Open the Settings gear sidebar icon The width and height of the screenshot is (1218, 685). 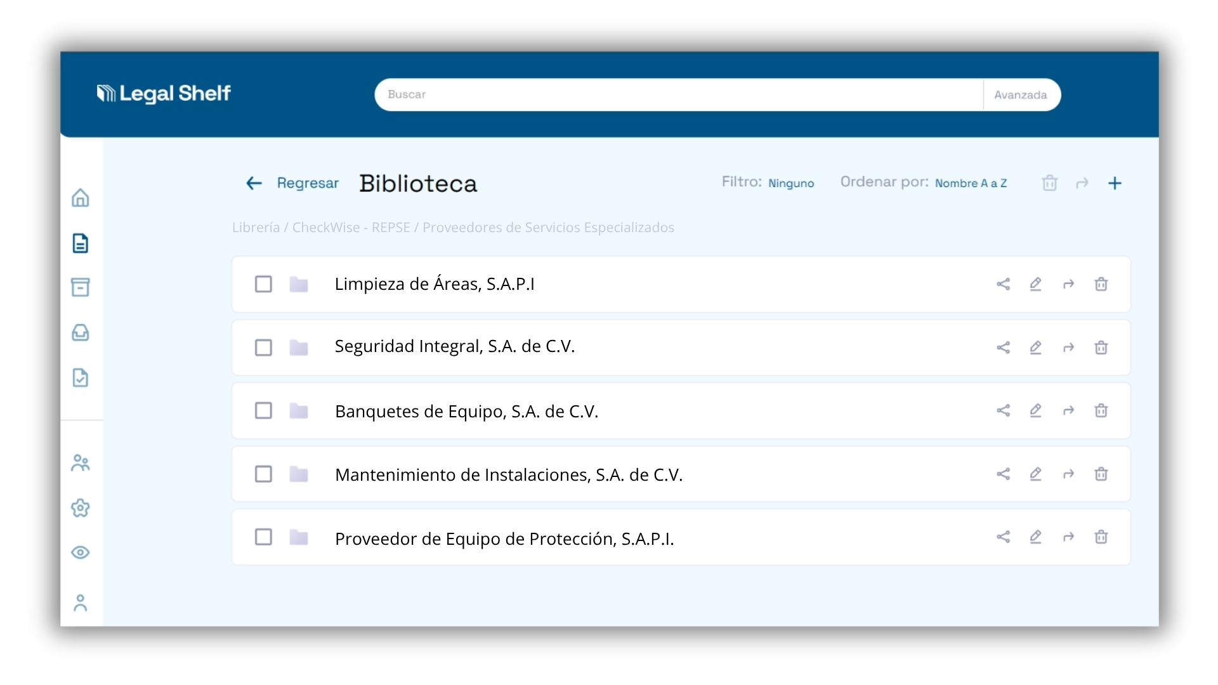[81, 507]
